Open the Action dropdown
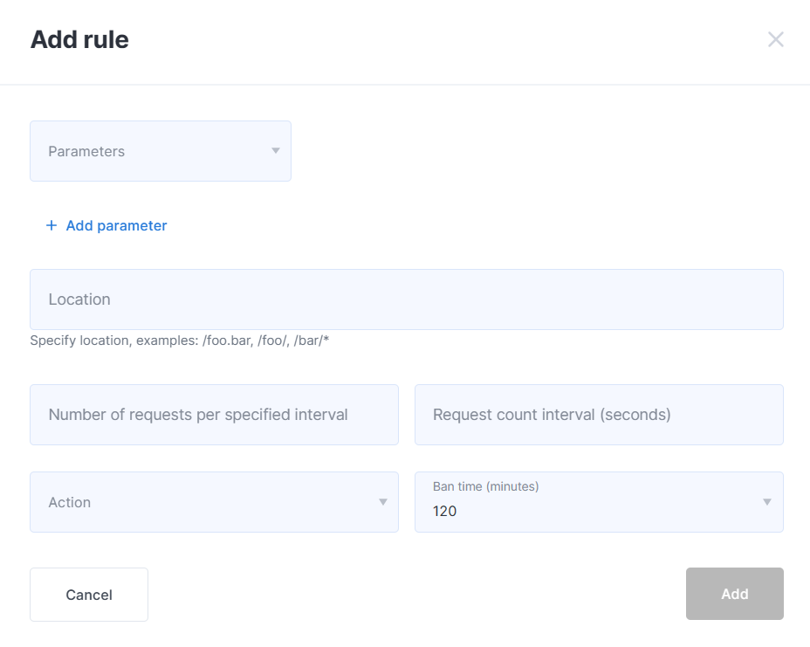 215,502
